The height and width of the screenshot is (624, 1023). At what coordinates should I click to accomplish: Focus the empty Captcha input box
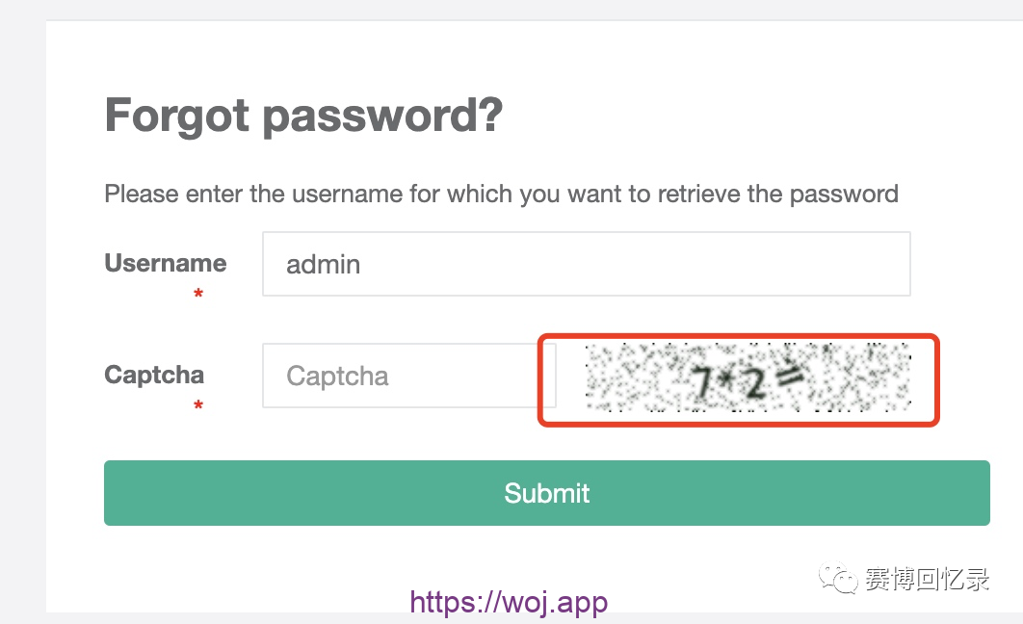[408, 376]
